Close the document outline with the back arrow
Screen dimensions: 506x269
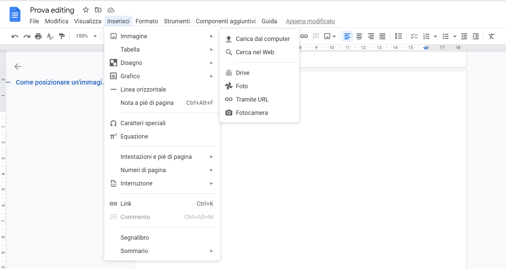[18, 67]
